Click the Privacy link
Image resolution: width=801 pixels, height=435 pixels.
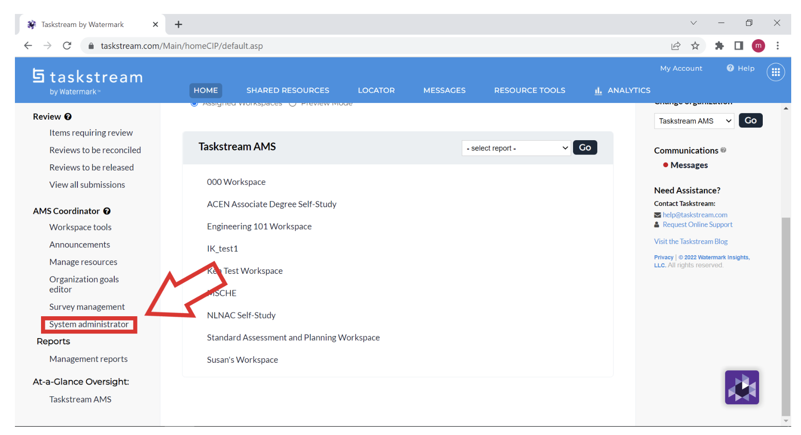(x=664, y=257)
